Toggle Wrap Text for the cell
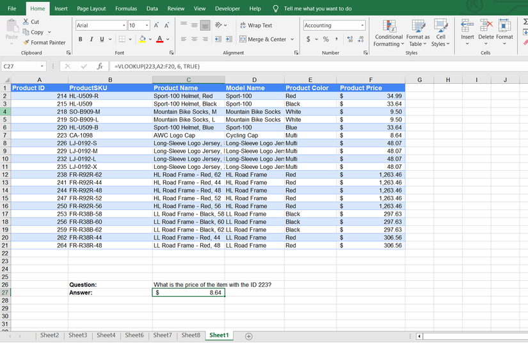 point(255,26)
